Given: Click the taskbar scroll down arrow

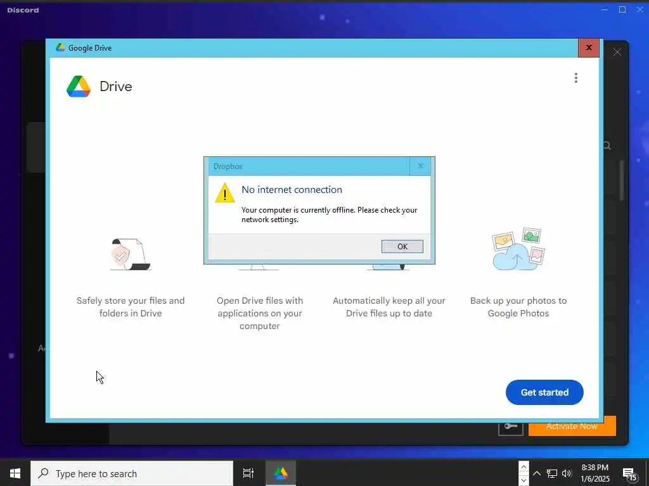Looking at the screenshot, I should tap(524, 480).
